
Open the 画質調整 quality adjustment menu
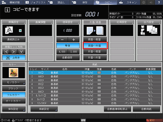41,22
